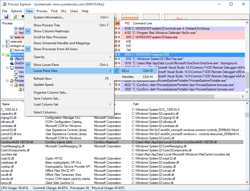Click Select Columns menu entry

46,112
